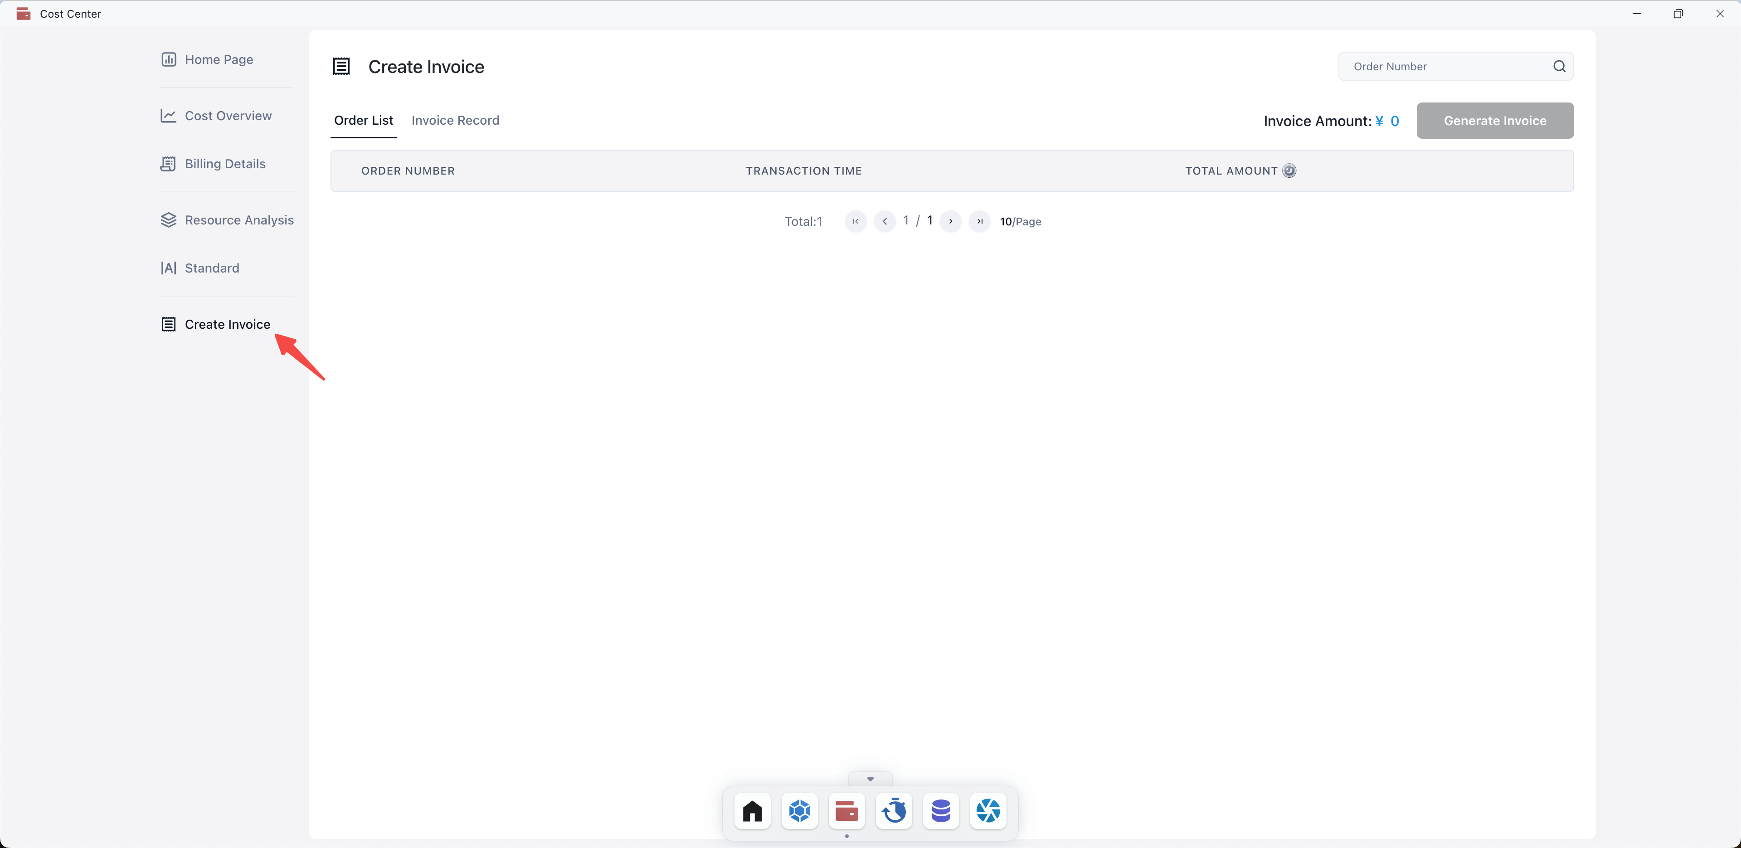Go to the next page arrow
This screenshot has height=848, width=1741.
tap(950, 221)
